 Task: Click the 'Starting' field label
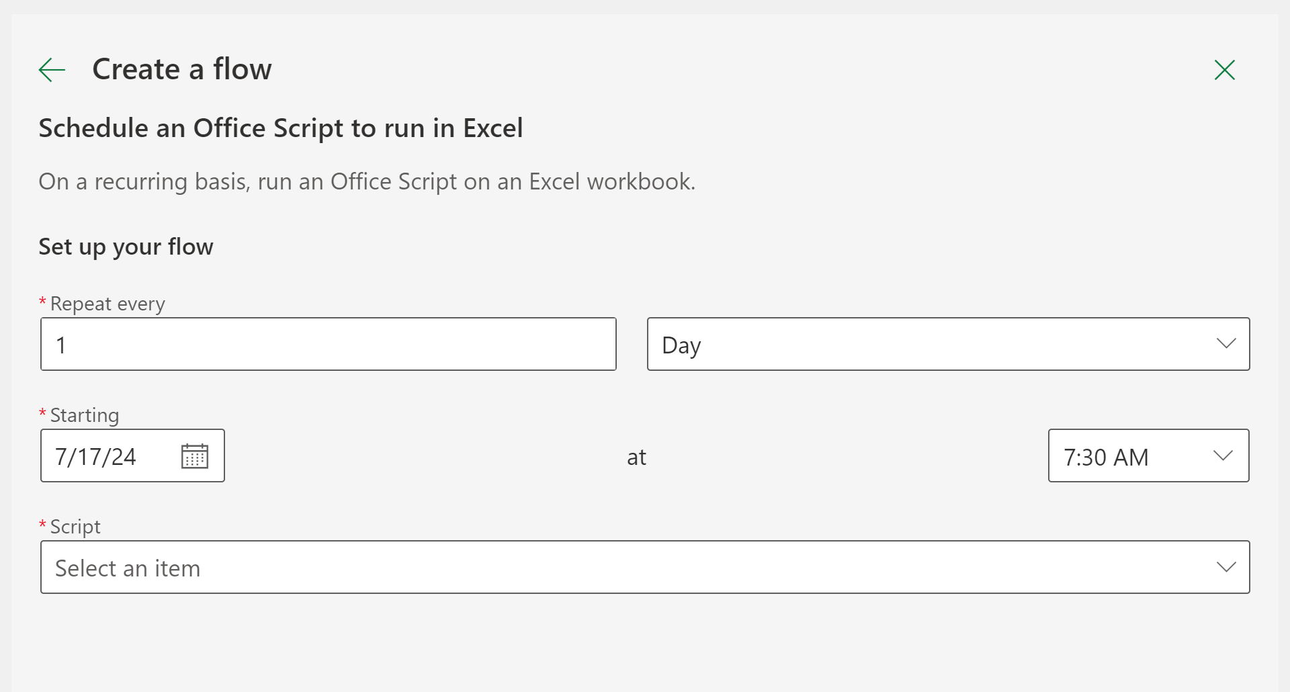[x=85, y=416]
